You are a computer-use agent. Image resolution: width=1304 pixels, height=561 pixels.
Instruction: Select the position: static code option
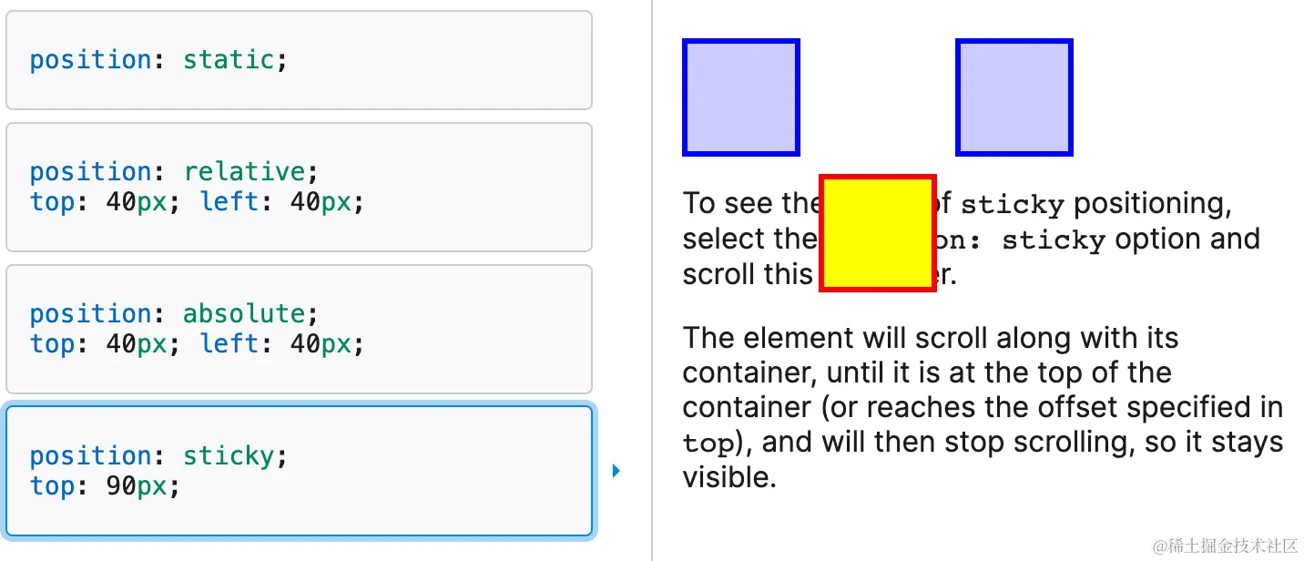[299, 60]
